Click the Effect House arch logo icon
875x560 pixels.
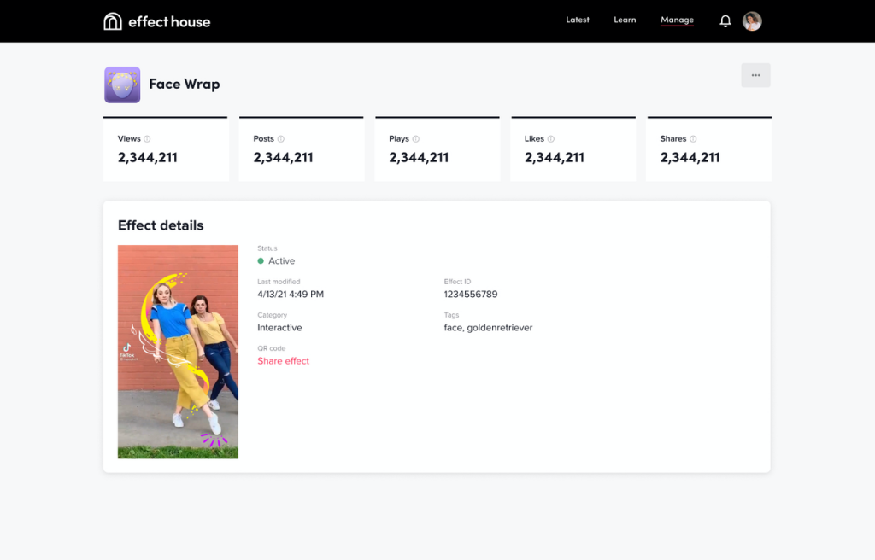(113, 21)
